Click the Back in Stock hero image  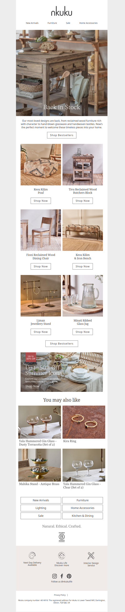coord(62,73)
